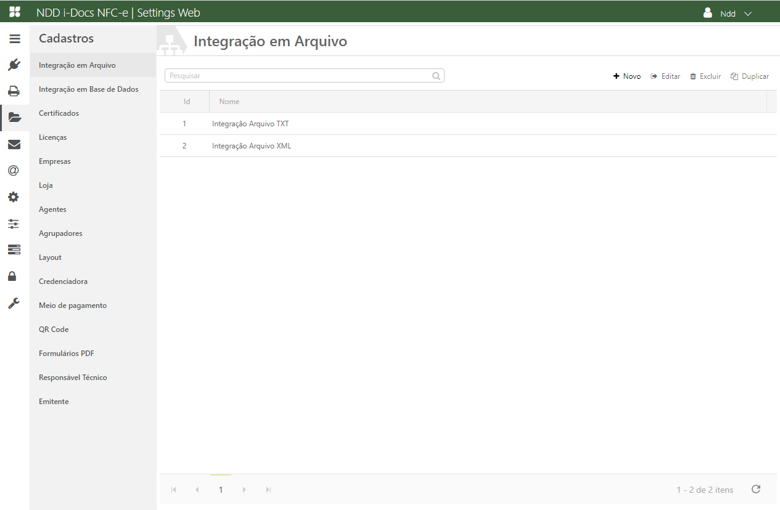780x510 pixels.
Task: Select the Meio de pagamento entry
Action: click(73, 306)
